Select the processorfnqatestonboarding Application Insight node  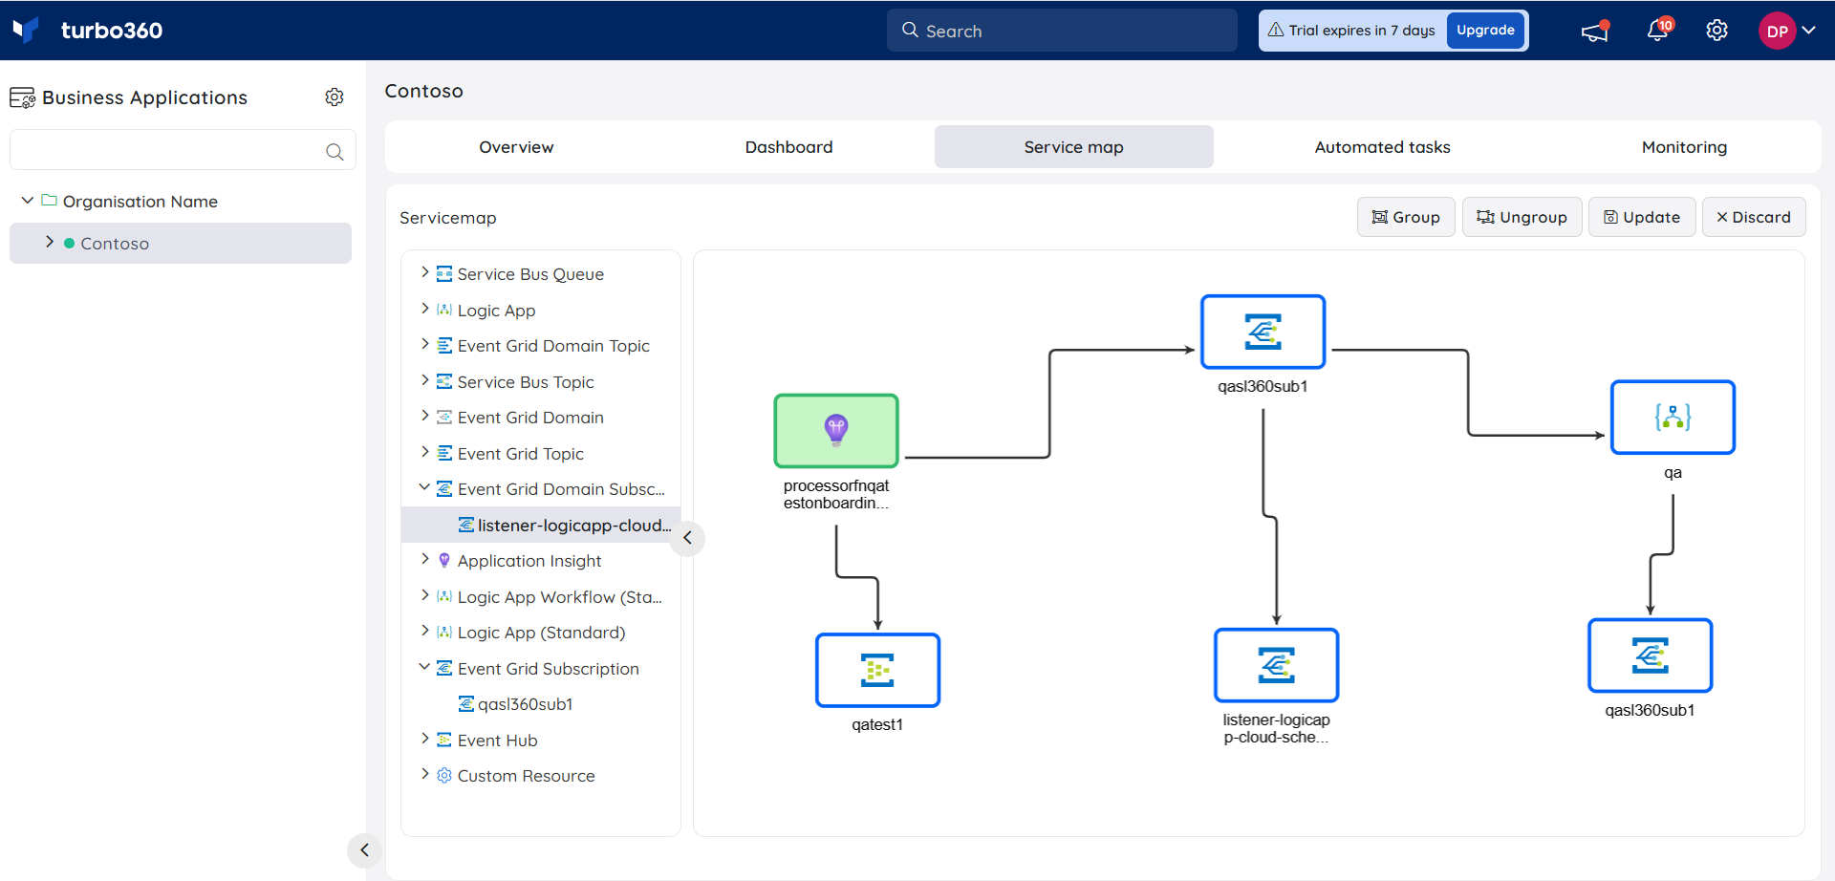(836, 431)
